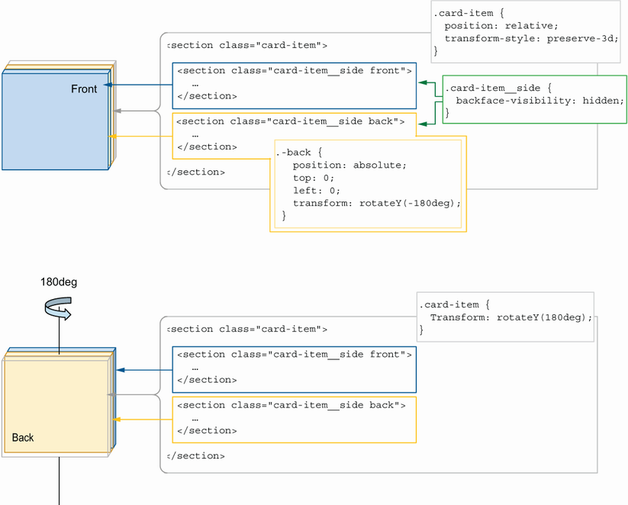The height and width of the screenshot is (505, 628).
Task: Click top diagram's opening card-item section tag
Action: coord(246,46)
